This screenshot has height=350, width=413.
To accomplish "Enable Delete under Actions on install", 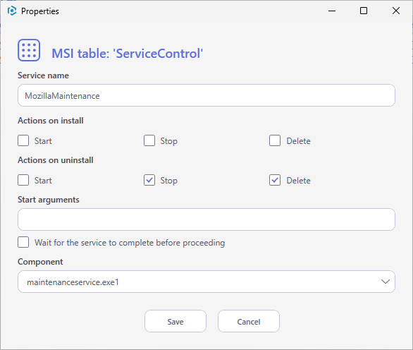I will pos(275,140).
